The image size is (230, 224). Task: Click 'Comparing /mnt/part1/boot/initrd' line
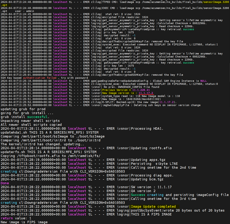[x=51, y=140]
